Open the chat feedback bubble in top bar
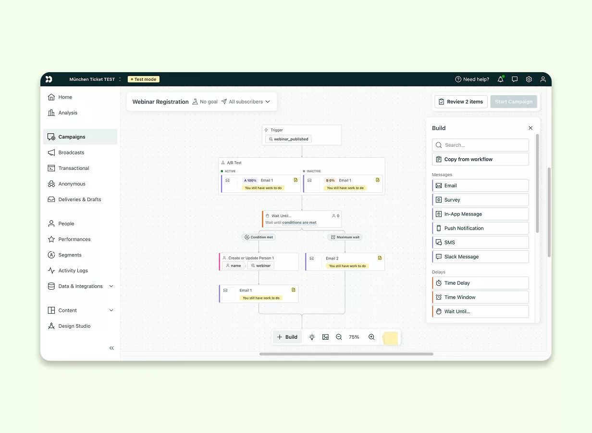Screen dimensions: 592x433 click(515, 79)
